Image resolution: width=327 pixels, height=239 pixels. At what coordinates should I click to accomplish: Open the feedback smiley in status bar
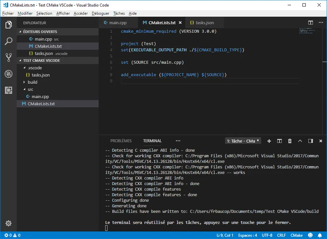coord(310,235)
